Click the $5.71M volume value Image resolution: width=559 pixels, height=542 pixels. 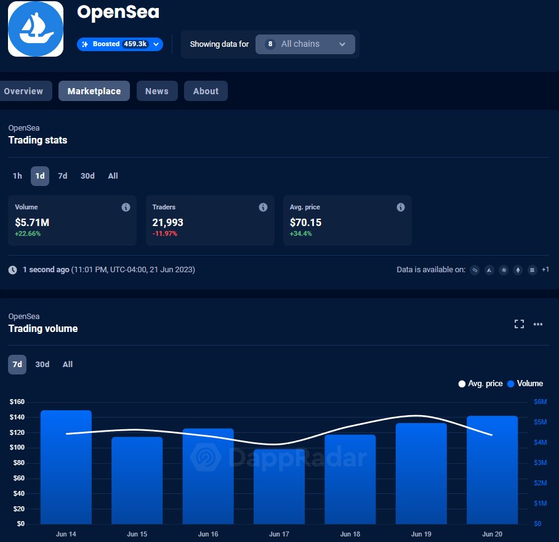(x=32, y=222)
